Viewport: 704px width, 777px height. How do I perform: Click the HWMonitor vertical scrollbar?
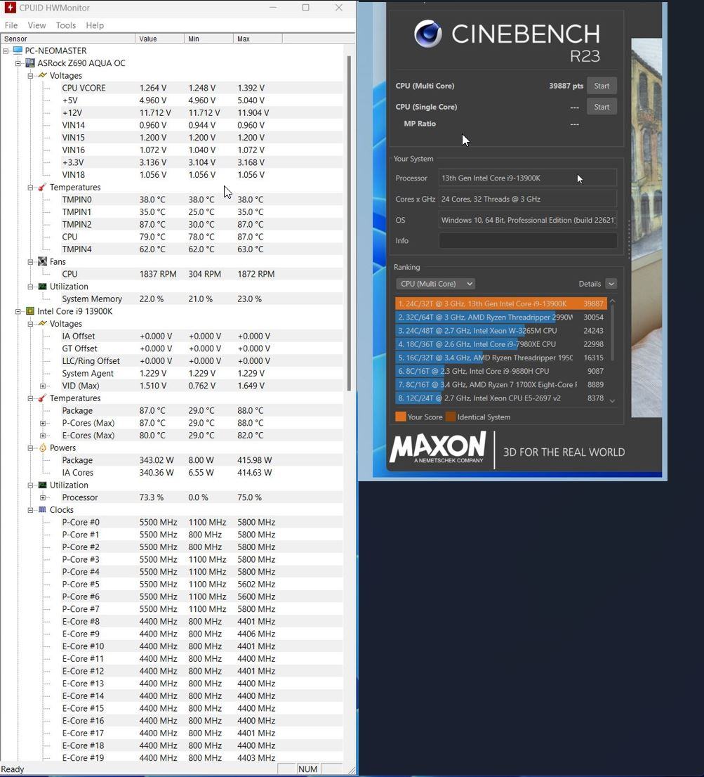(x=349, y=223)
